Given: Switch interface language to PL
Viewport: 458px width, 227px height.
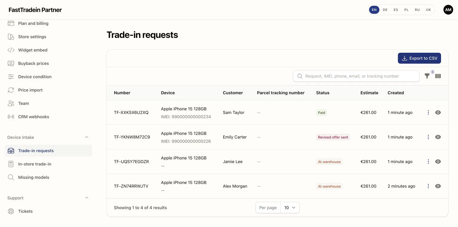Looking at the screenshot, I should click(x=407, y=10).
